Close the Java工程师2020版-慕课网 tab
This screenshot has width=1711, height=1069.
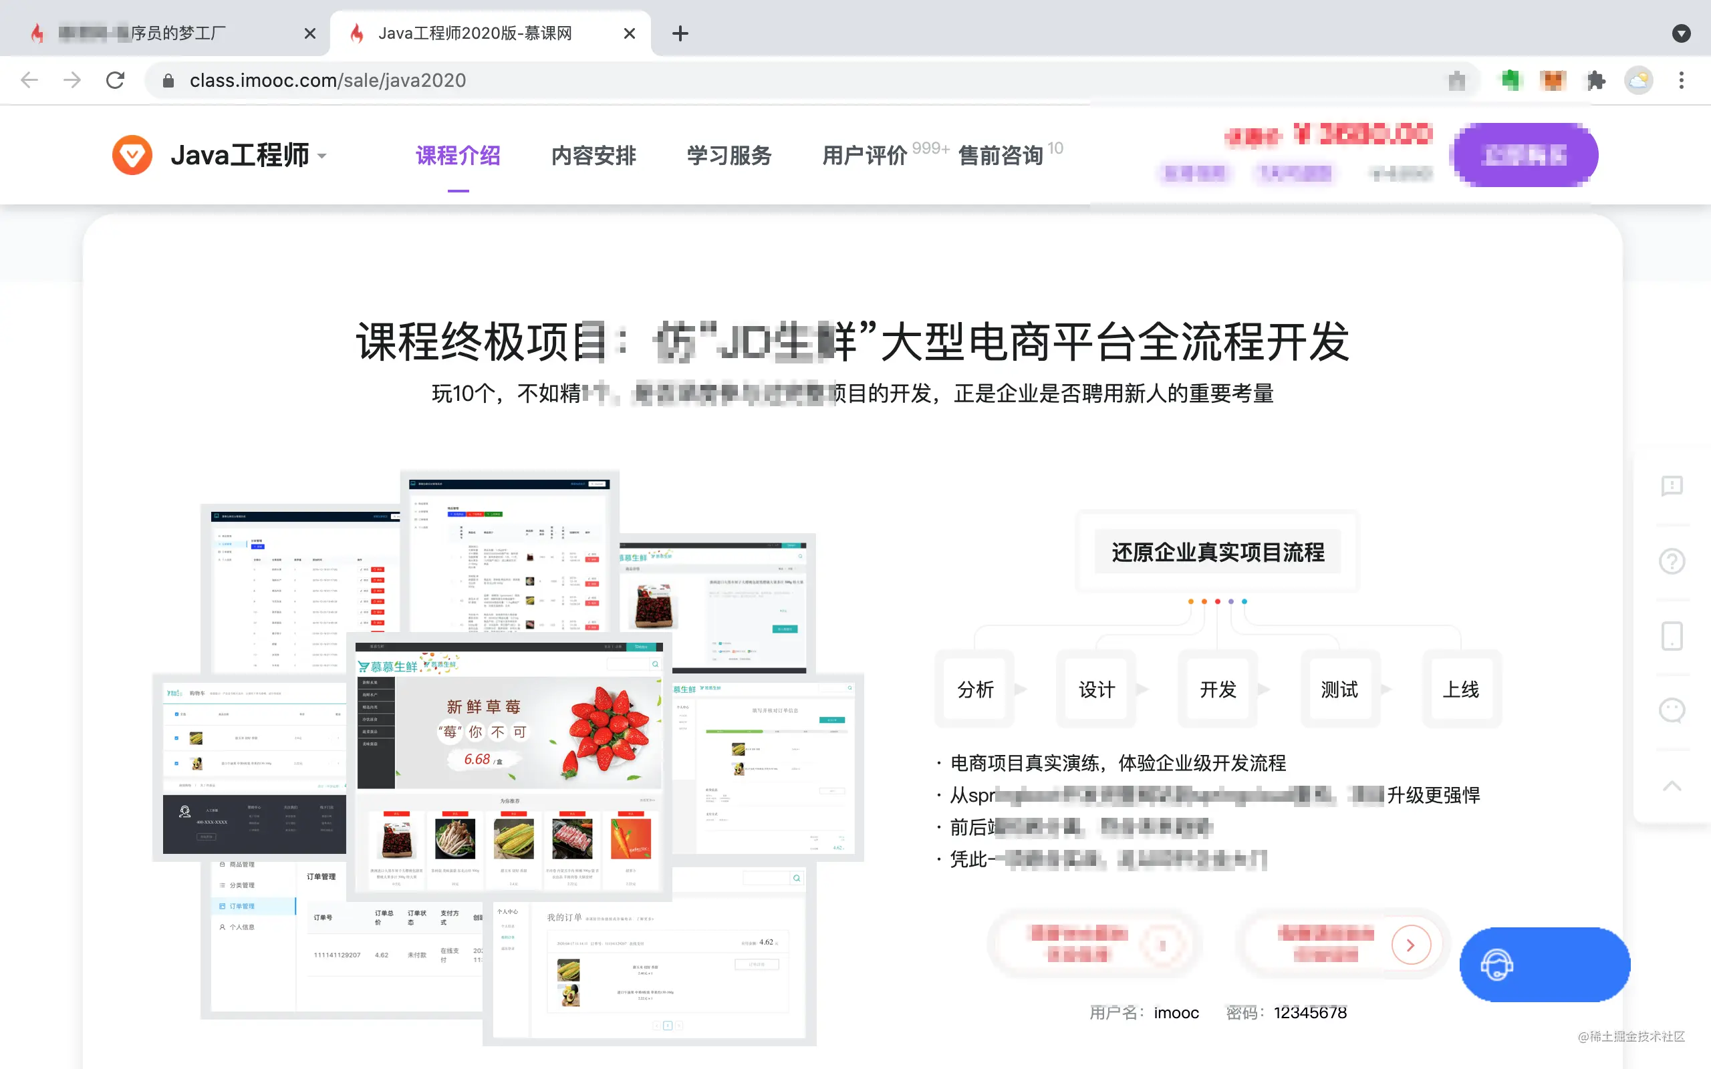coord(629,33)
